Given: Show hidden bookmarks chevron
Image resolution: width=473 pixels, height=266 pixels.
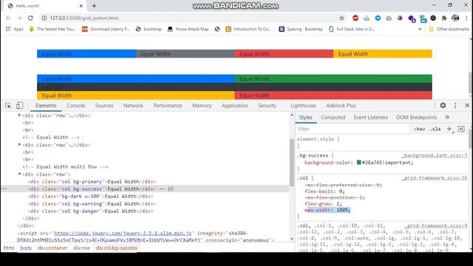Looking at the screenshot, I should click(x=420, y=30).
